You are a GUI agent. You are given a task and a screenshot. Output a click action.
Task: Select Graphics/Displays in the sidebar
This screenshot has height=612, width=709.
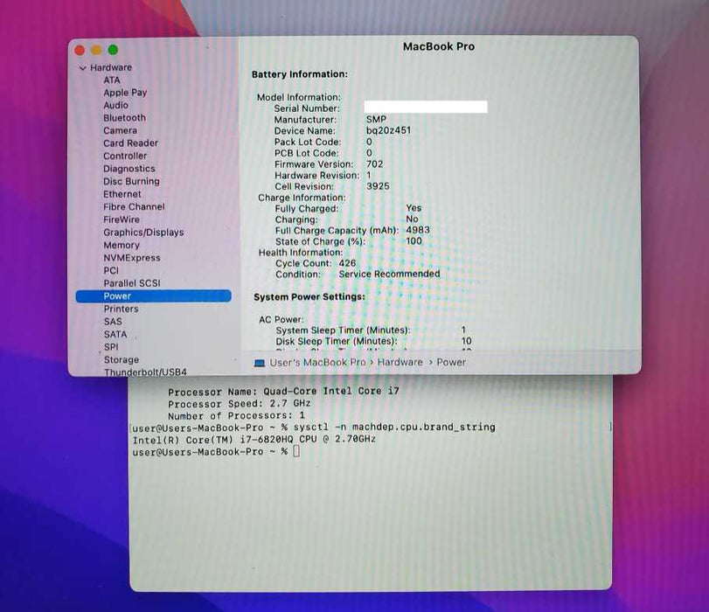point(143,233)
